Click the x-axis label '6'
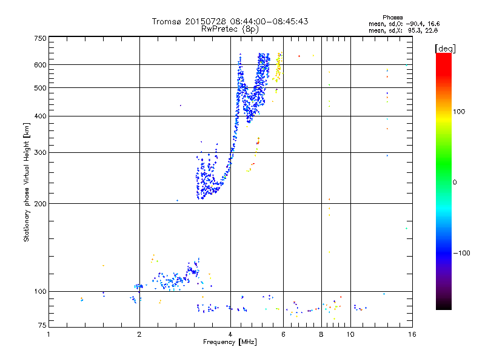 283,334
